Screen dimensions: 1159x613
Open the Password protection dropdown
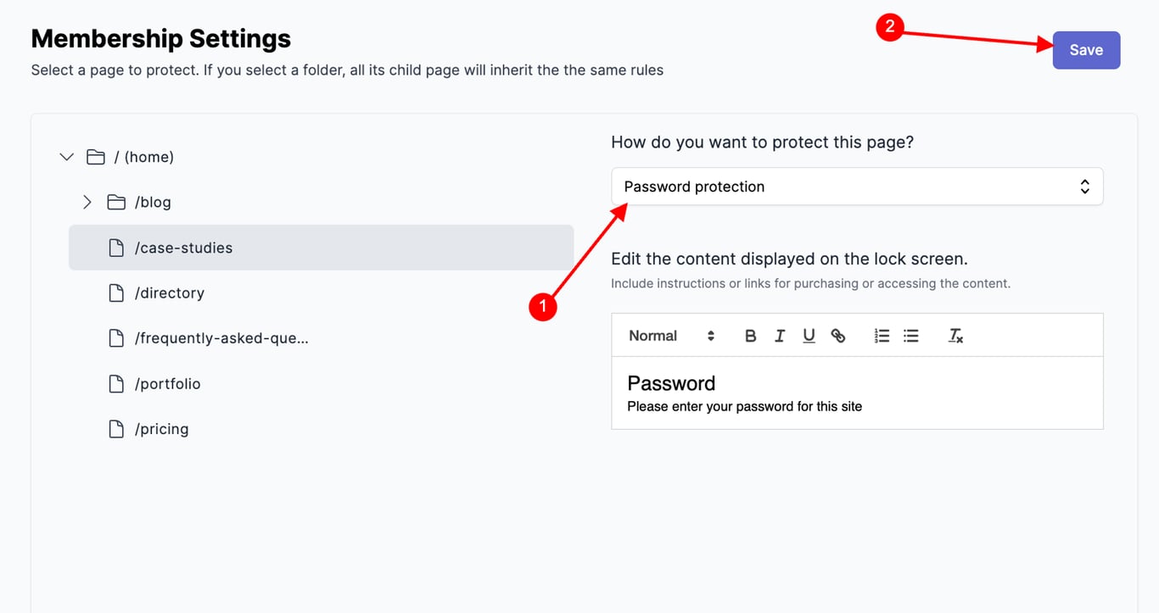pos(857,187)
